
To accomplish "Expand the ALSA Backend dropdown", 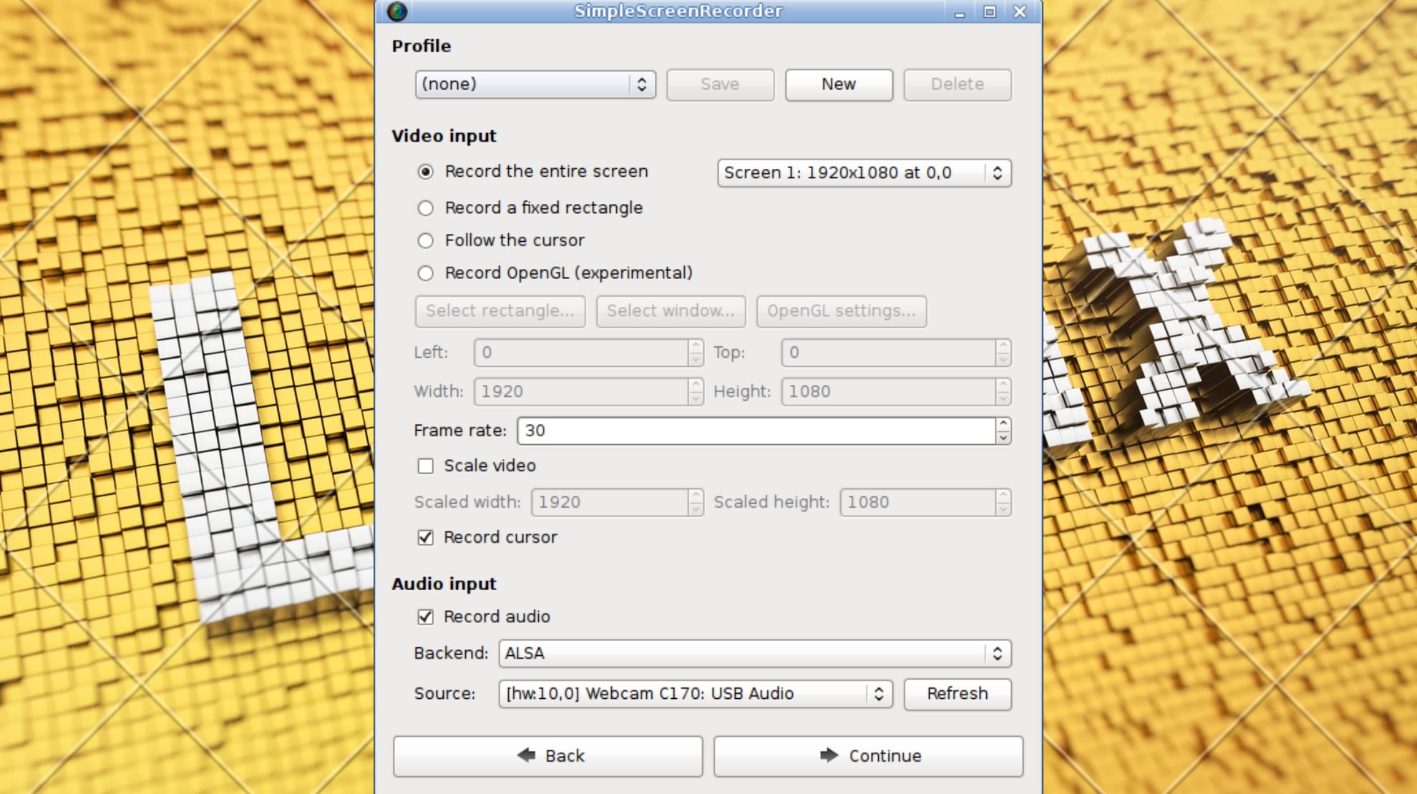I will pyautogui.click(x=754, y=654).
